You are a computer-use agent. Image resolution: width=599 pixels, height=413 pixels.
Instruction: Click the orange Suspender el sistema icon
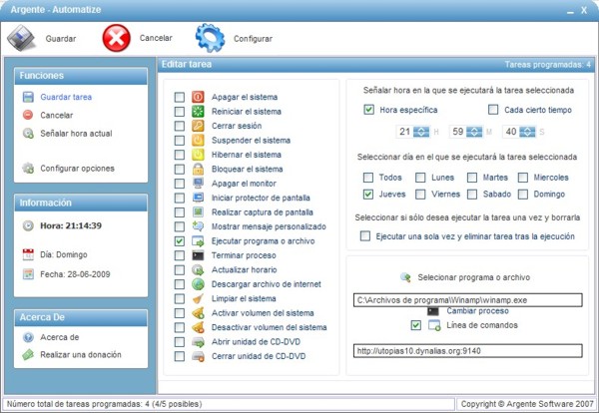(198, 140)
